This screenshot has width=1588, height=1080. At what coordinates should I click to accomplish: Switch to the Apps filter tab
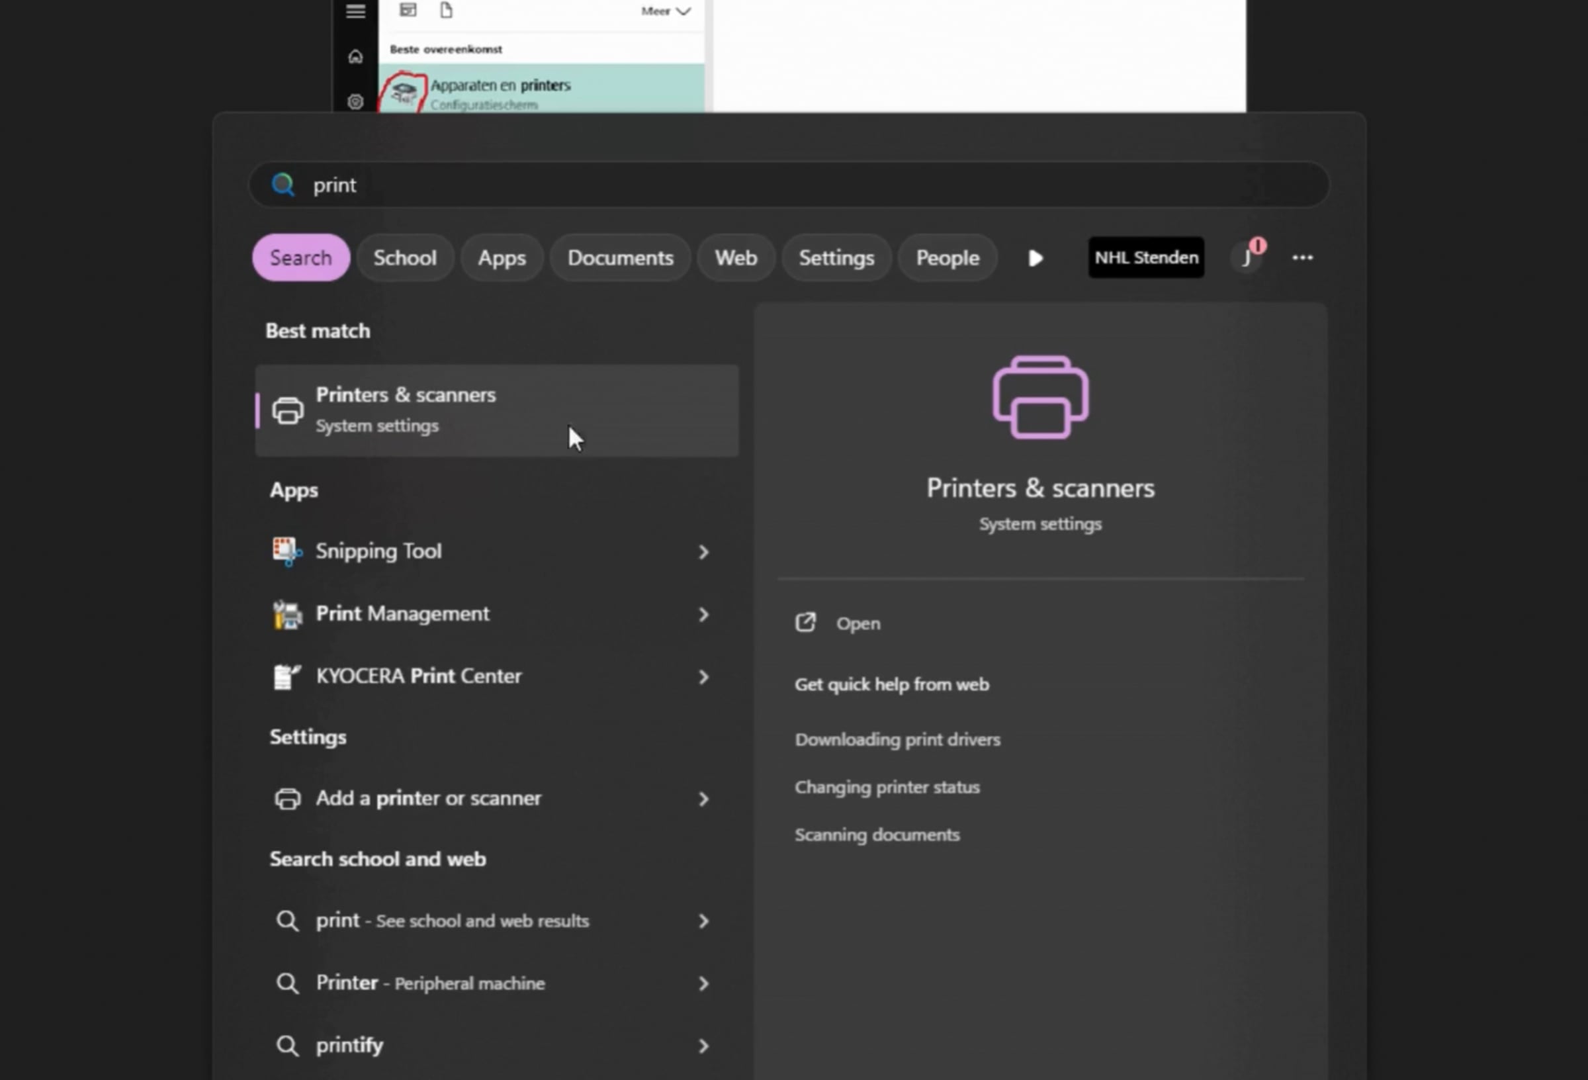[x=502, y=257]
